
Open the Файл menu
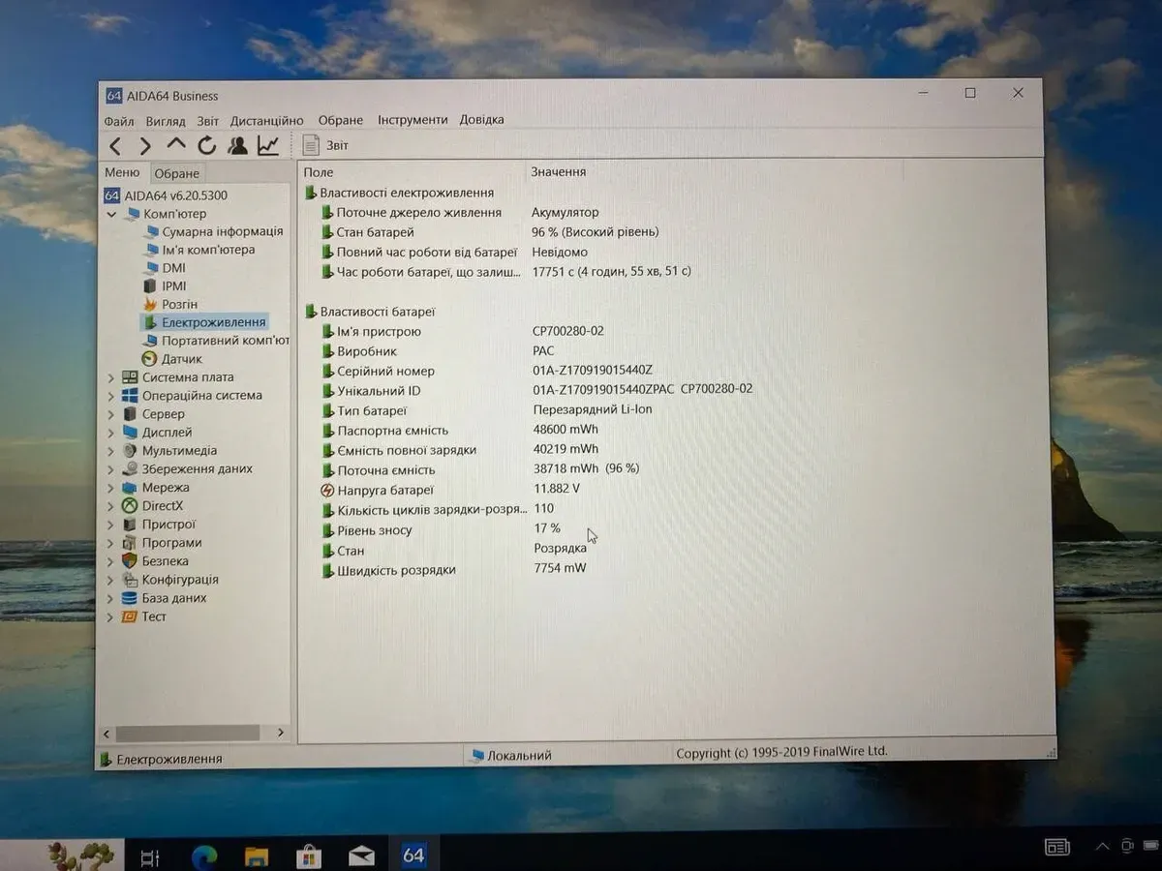[x=119, y=121]
